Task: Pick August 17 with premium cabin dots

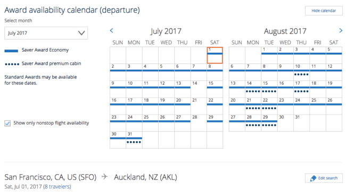Action: [x=301, y=89]
